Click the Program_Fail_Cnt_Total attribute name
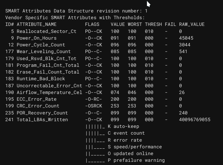 pos(48,65)
